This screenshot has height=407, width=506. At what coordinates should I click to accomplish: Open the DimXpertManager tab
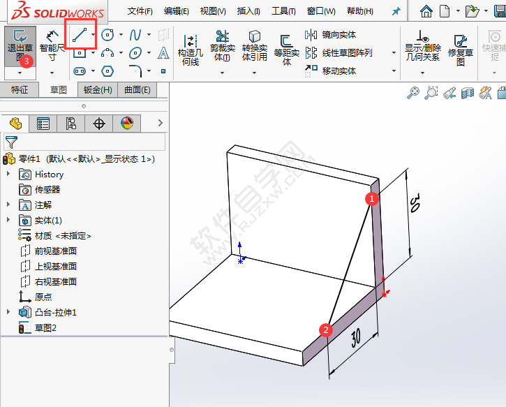point(98,124)
